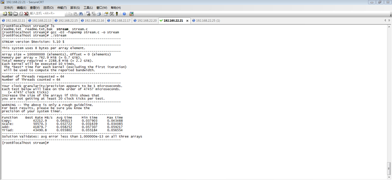Switch to the 192.168.22.20 tab

pyautogui.click(x=145, y=20)
